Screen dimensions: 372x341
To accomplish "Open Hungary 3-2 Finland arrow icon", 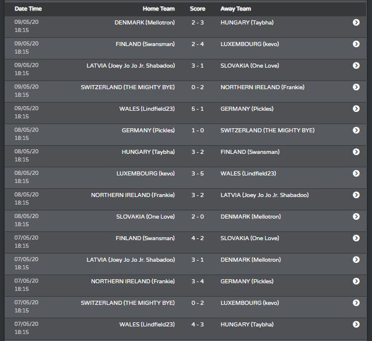I will [356, 152].
